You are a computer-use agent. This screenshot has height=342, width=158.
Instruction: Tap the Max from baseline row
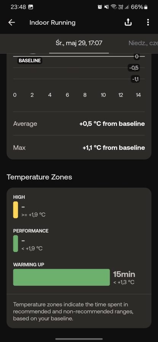pos(79,148)
